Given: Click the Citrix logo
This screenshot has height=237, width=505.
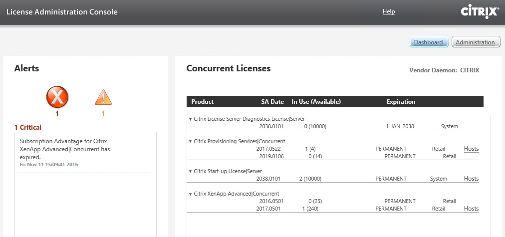Looking at the screenshot, I should [x=480, y=12].
